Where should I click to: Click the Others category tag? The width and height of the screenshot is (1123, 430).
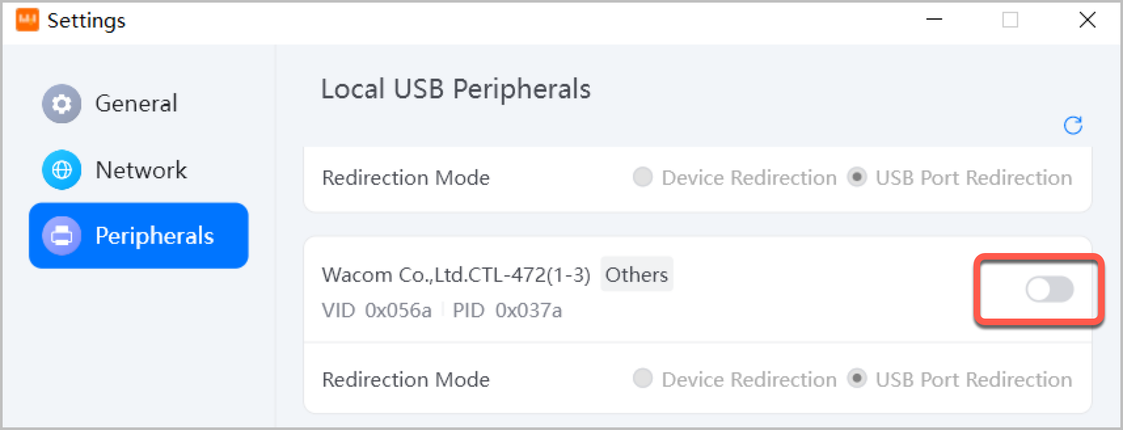[x=636, y=274]
